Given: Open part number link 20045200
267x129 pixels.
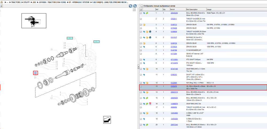Looking at the screenshot, I should (174, 13).
